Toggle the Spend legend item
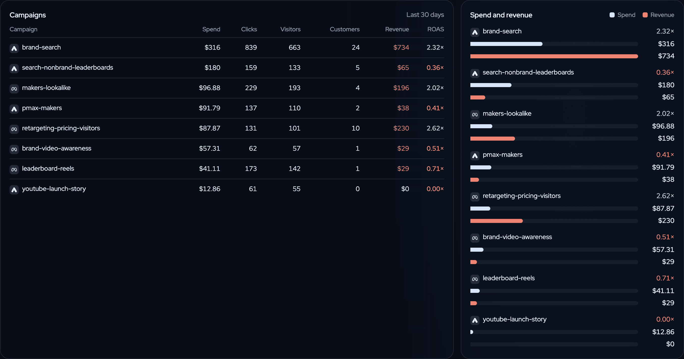684x359 pixels. (x=622, y=15)
